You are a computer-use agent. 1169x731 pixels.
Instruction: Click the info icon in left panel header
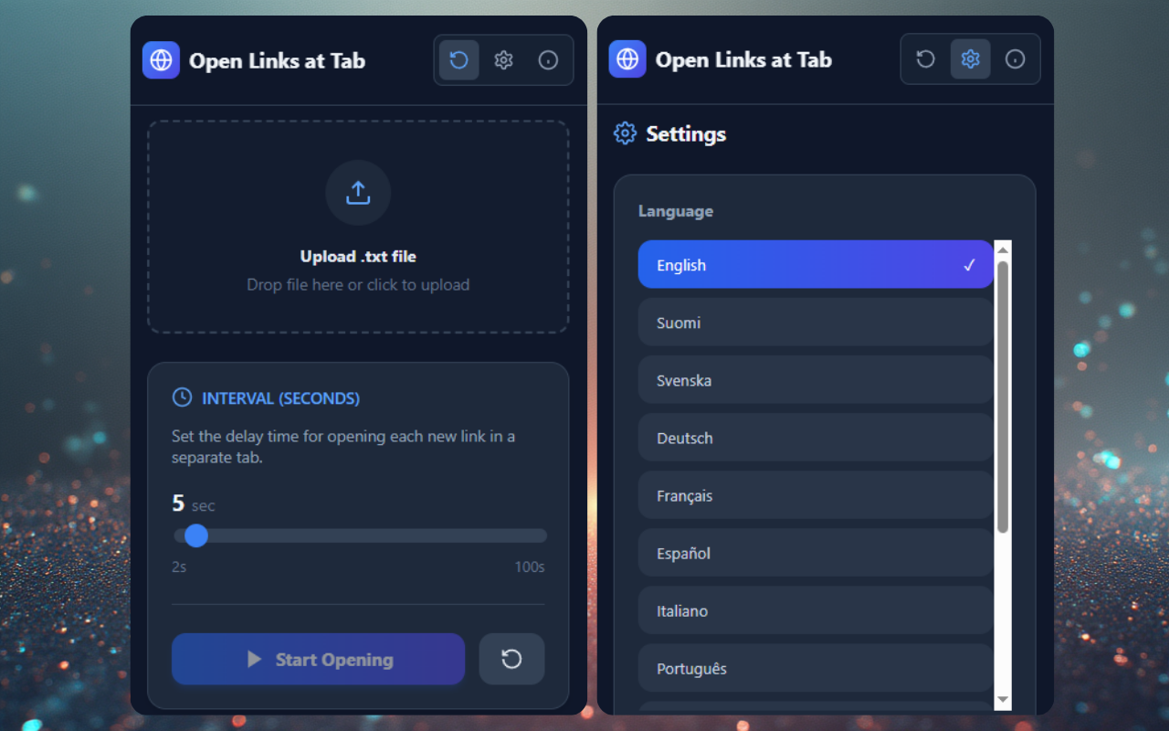click(548, 60)
